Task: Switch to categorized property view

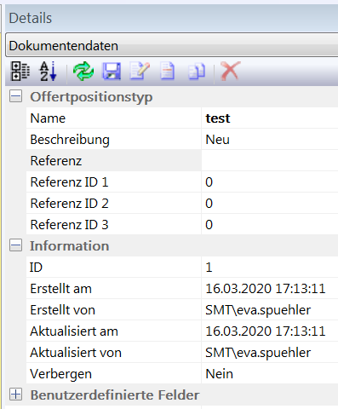Action: 20,71
